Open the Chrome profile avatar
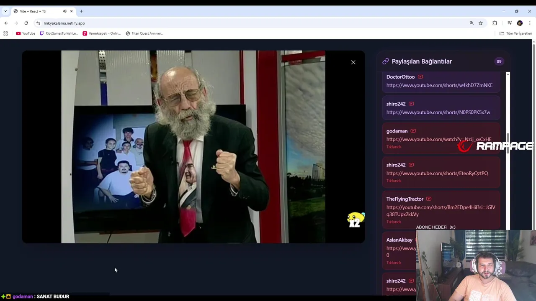The height and width of the screenshot is (301, 536). click(520, 23)
